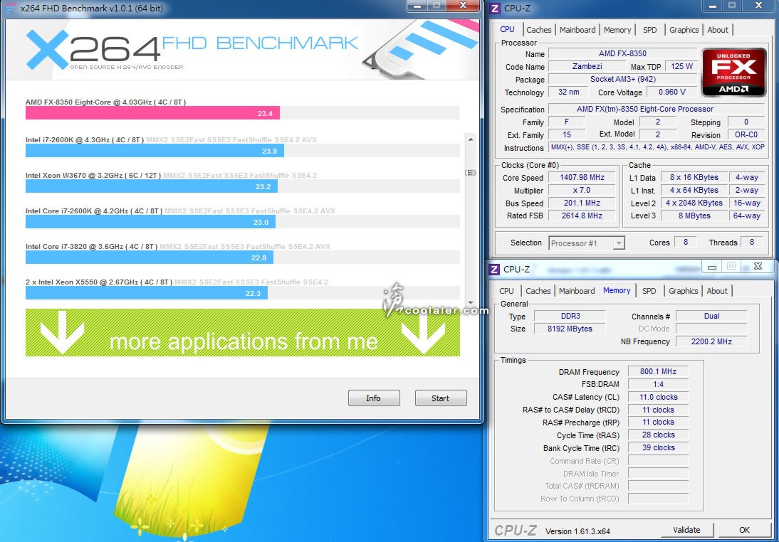Click the Bus Speed 201.1 MHz value
The image size is (779, 542).
pos(582,203)
